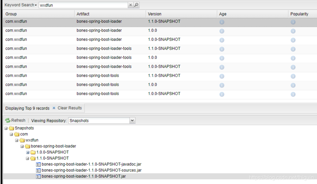Collapse the 1.1.0-SNAPSHOT folder
317x184 pixels.
[x=28, y=158]
